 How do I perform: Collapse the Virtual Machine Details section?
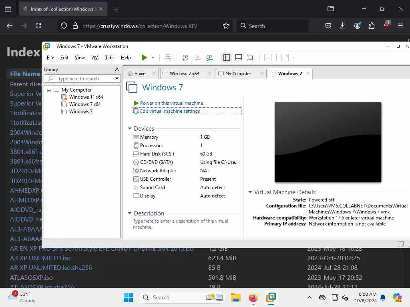point(250,192)
